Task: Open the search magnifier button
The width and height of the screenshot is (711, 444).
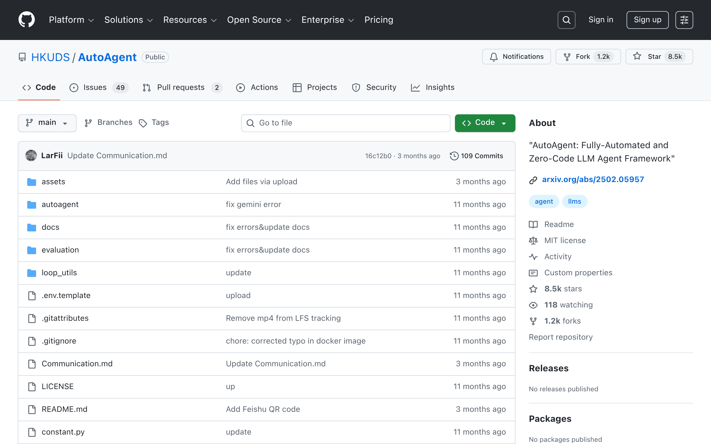Action: click(x=566, y=20)
